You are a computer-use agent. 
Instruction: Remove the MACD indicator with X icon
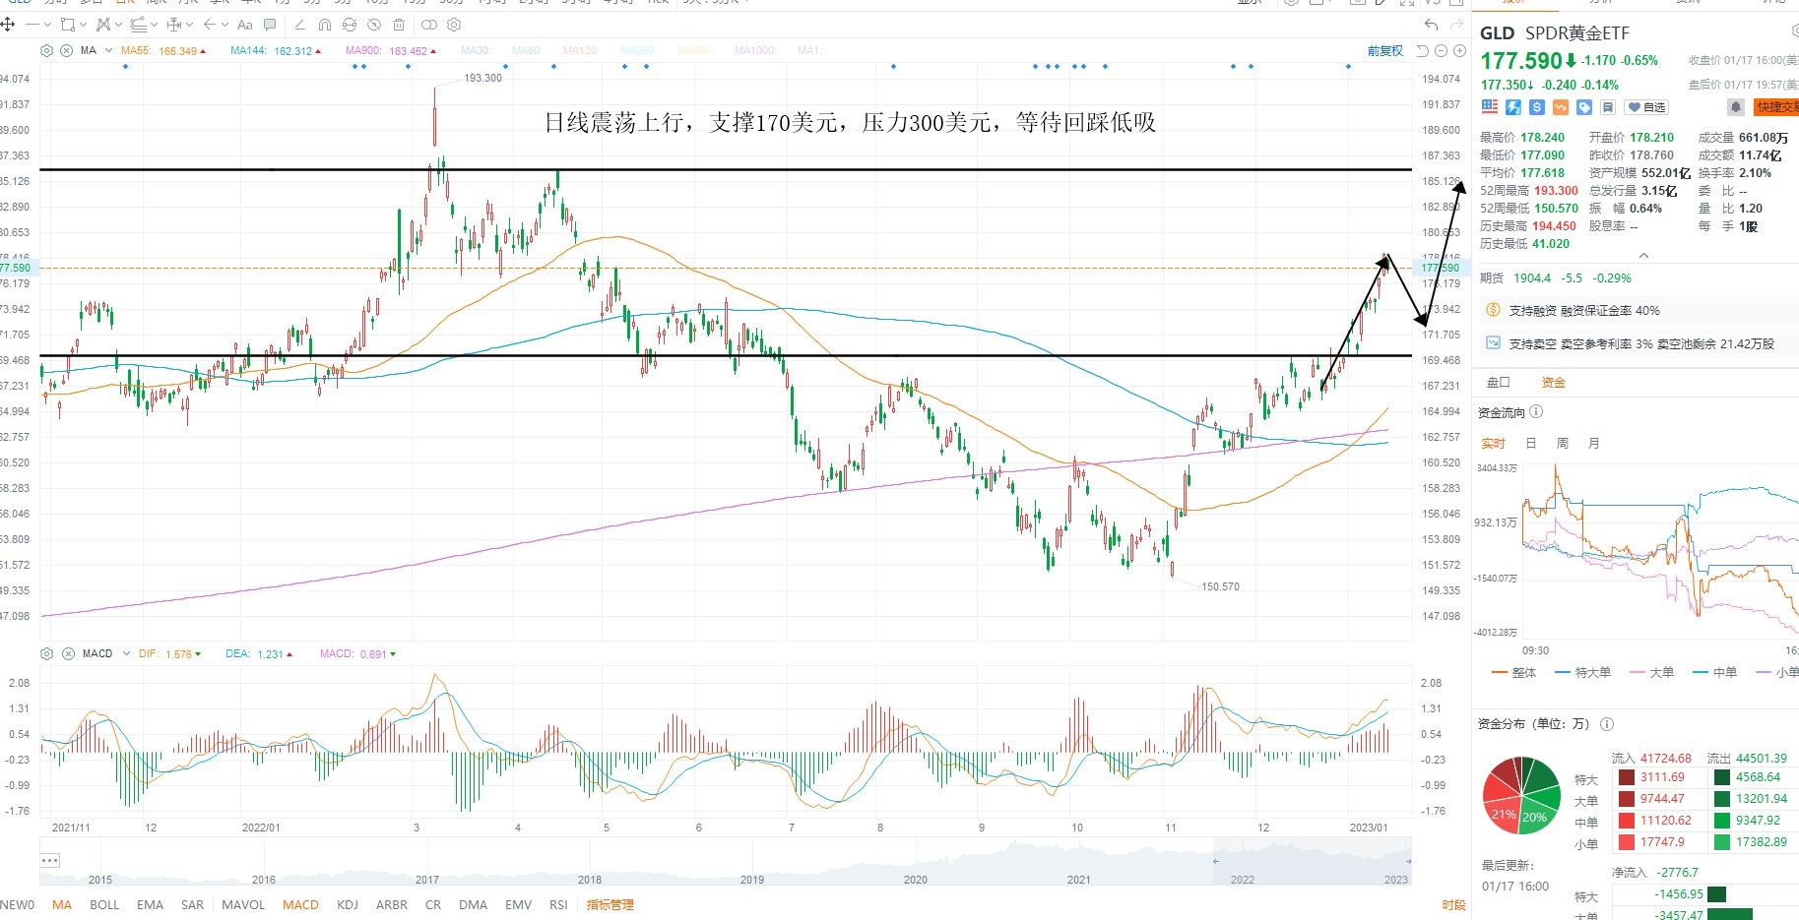point(68,653)
